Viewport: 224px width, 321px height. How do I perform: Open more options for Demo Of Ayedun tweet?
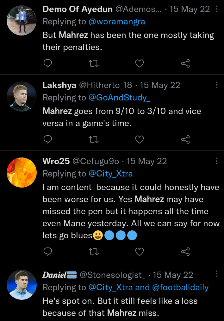tap(217, 9)
